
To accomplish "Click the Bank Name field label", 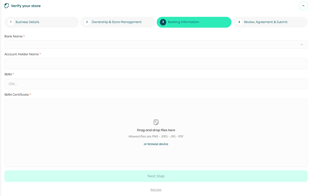I will (13, 36).
